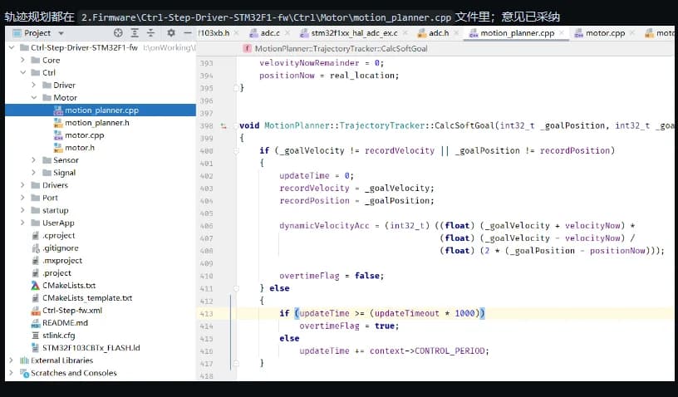Toggle code fold at line 400 if-statement

[236, 151]
